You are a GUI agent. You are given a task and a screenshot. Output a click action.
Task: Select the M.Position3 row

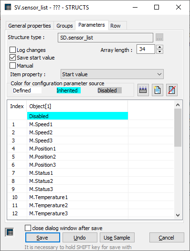91,165
